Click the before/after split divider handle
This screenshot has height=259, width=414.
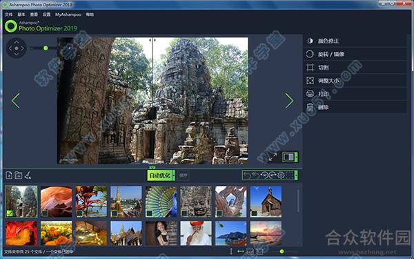tap(152, 40)
